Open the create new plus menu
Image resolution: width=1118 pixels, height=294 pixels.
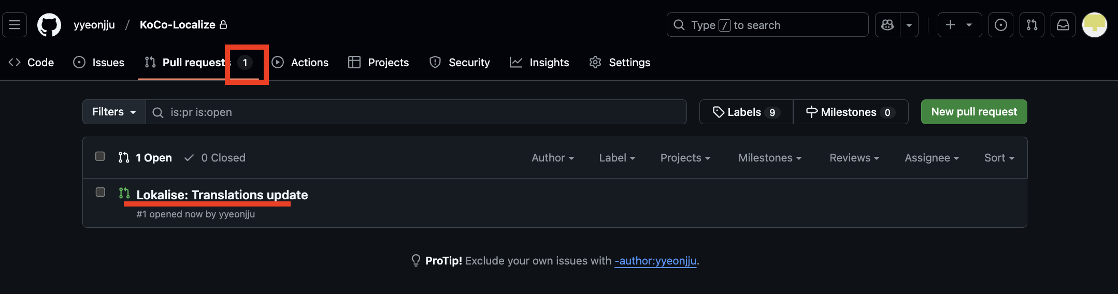pos(959,25)
